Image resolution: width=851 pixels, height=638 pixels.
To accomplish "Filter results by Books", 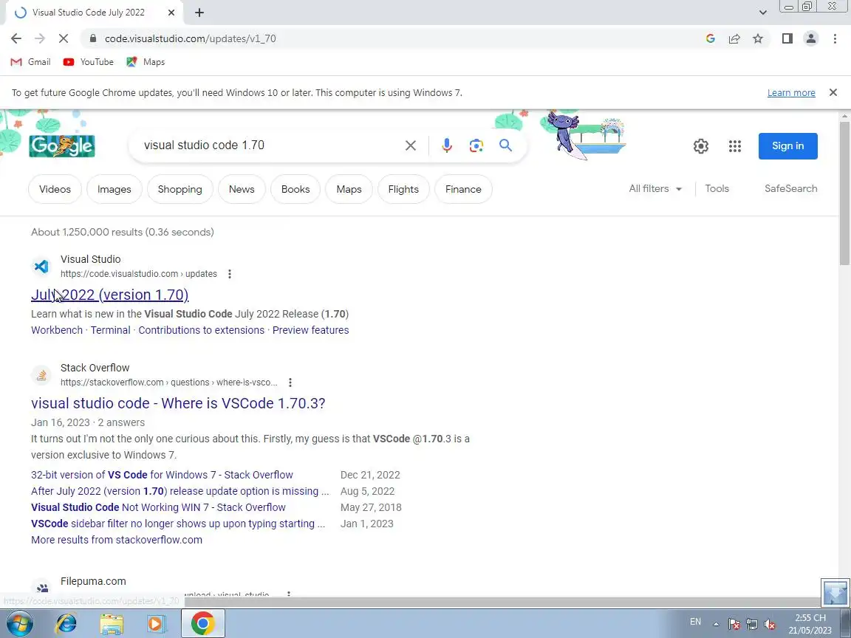I will point(295,189).
